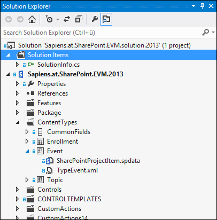Click the Search Solution Explorer input field

(102, 33)
